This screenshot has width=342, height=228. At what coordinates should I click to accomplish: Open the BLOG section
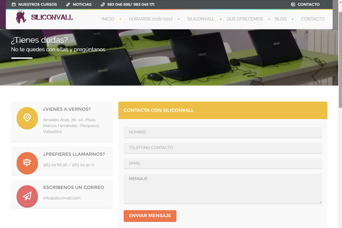(x=280, y=19)
